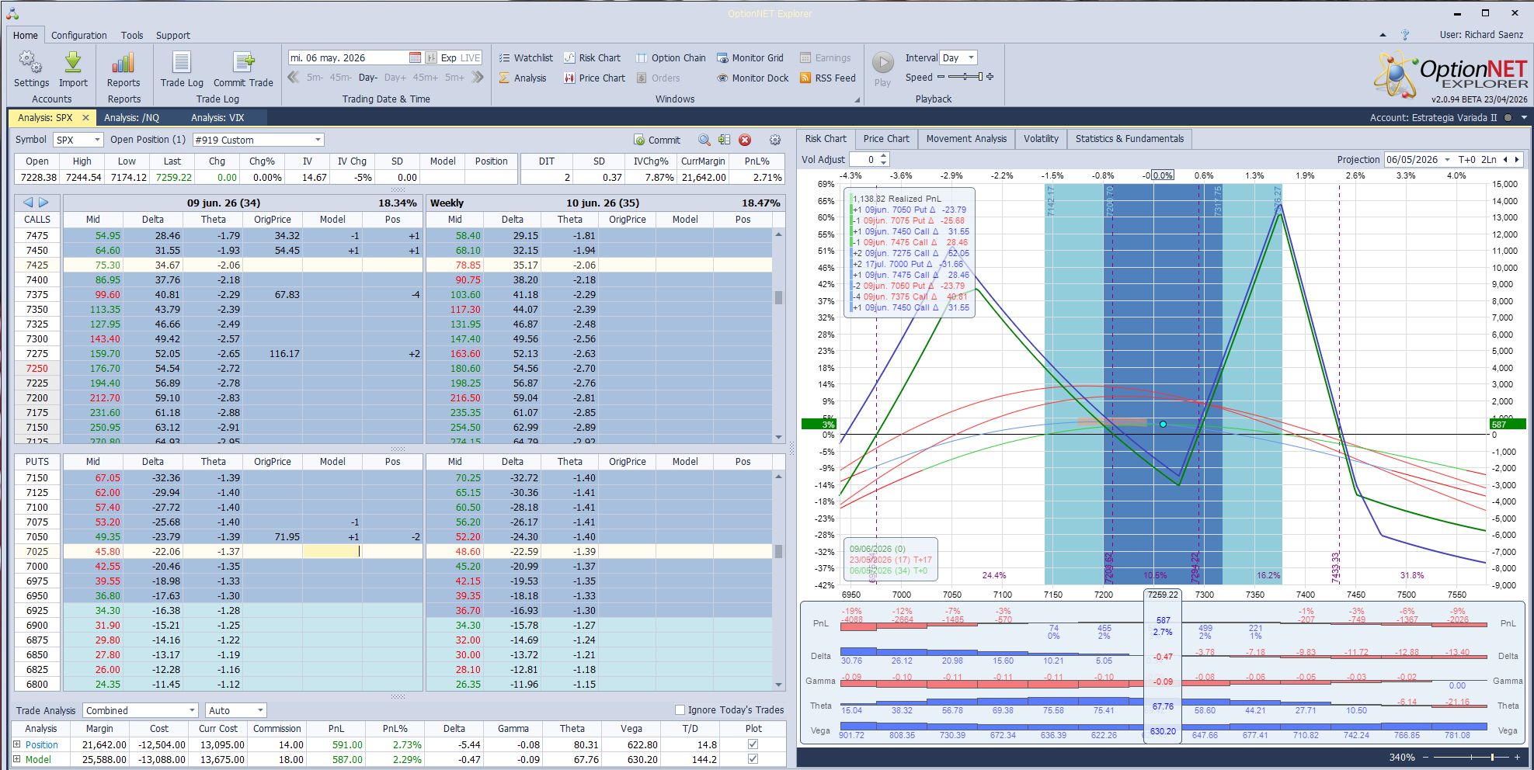
Task: Toggle Ignore Today's Trades checkbox
Action: tap(680, 709)
